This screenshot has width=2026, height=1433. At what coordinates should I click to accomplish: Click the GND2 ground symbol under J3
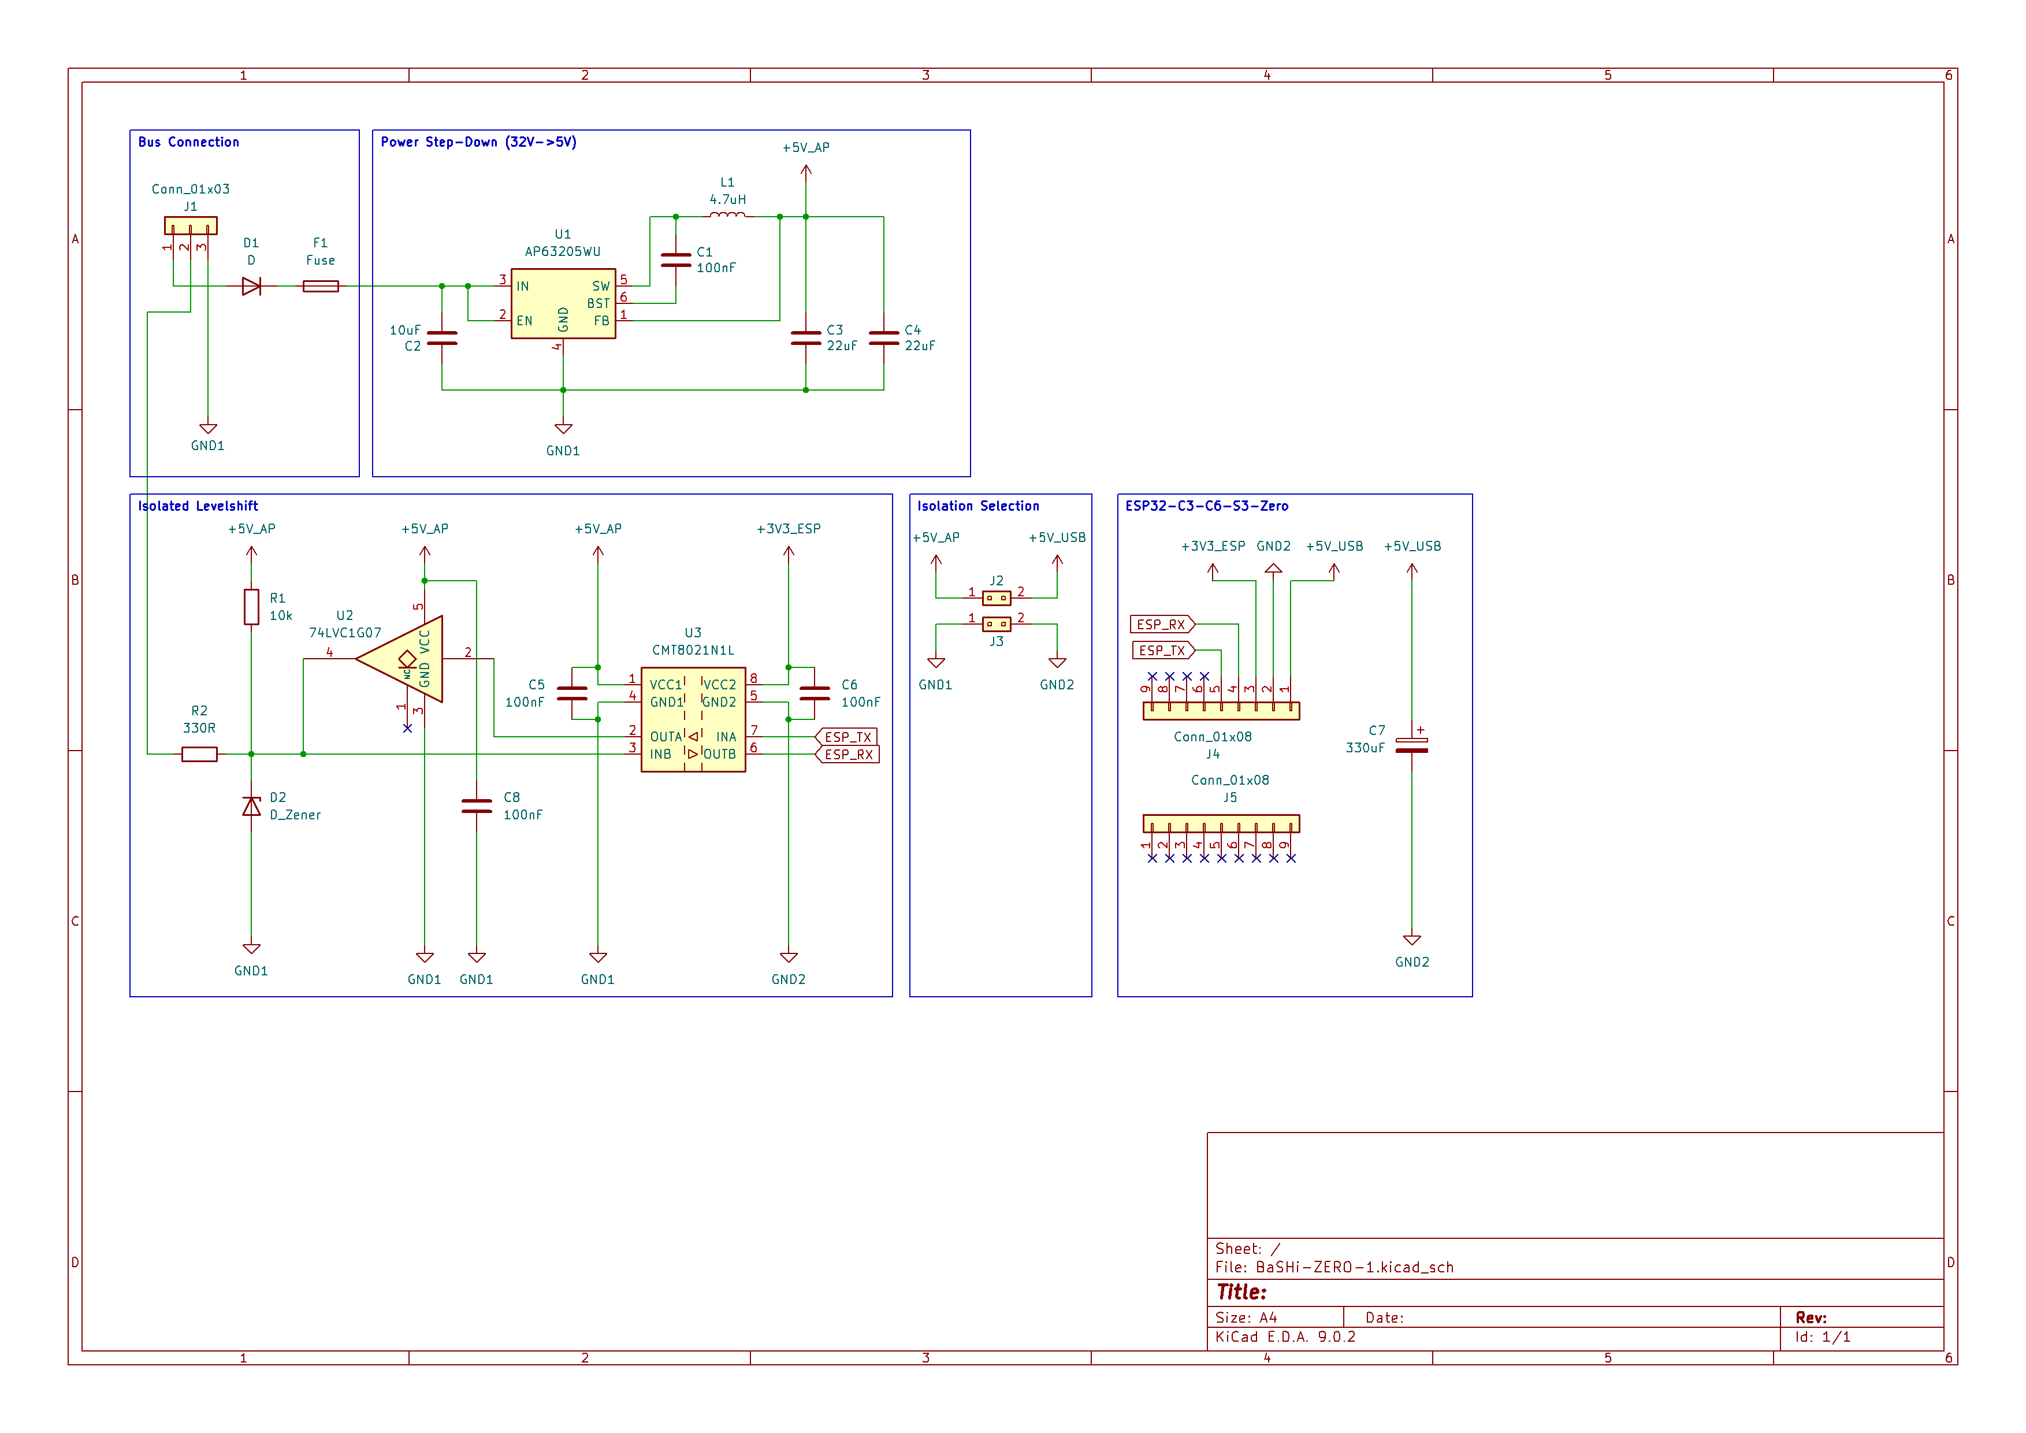tap(1057, 663)
